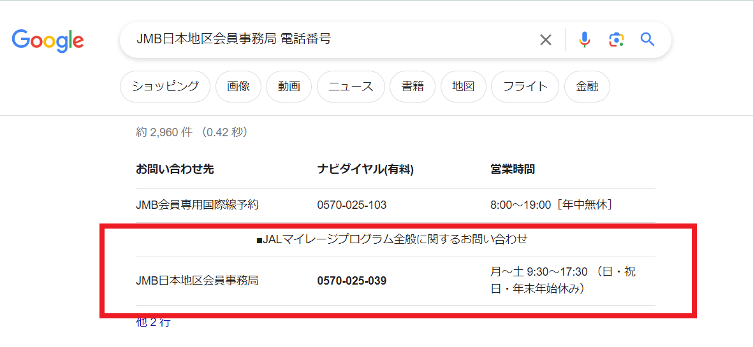Switch to the フライト filter

[525, 87]
